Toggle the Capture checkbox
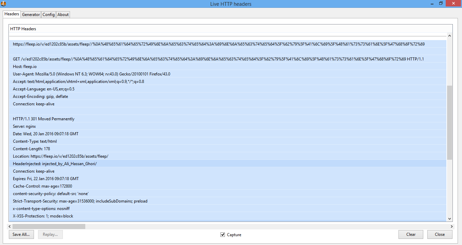462x245 pixels. (x=223, y=234)
